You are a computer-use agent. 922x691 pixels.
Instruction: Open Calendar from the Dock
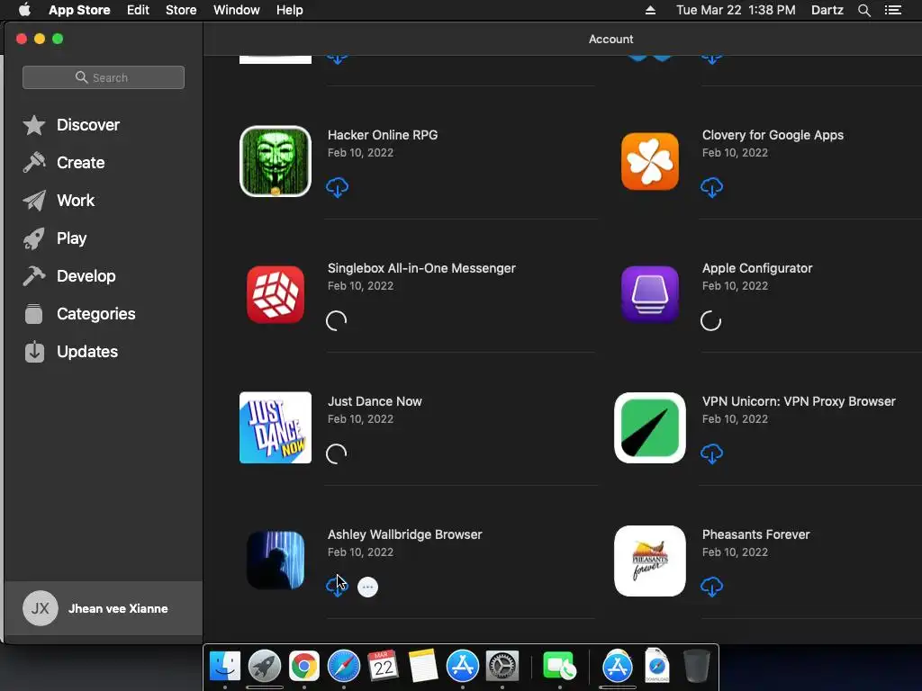[384, 666]
